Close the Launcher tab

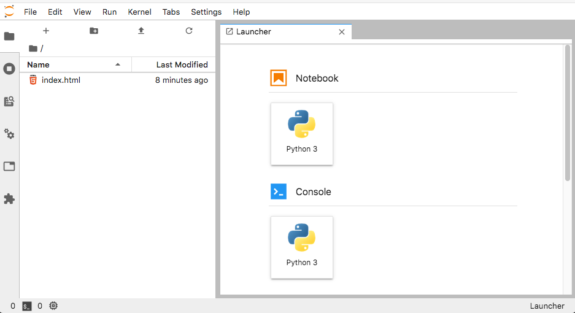point(342,32)
